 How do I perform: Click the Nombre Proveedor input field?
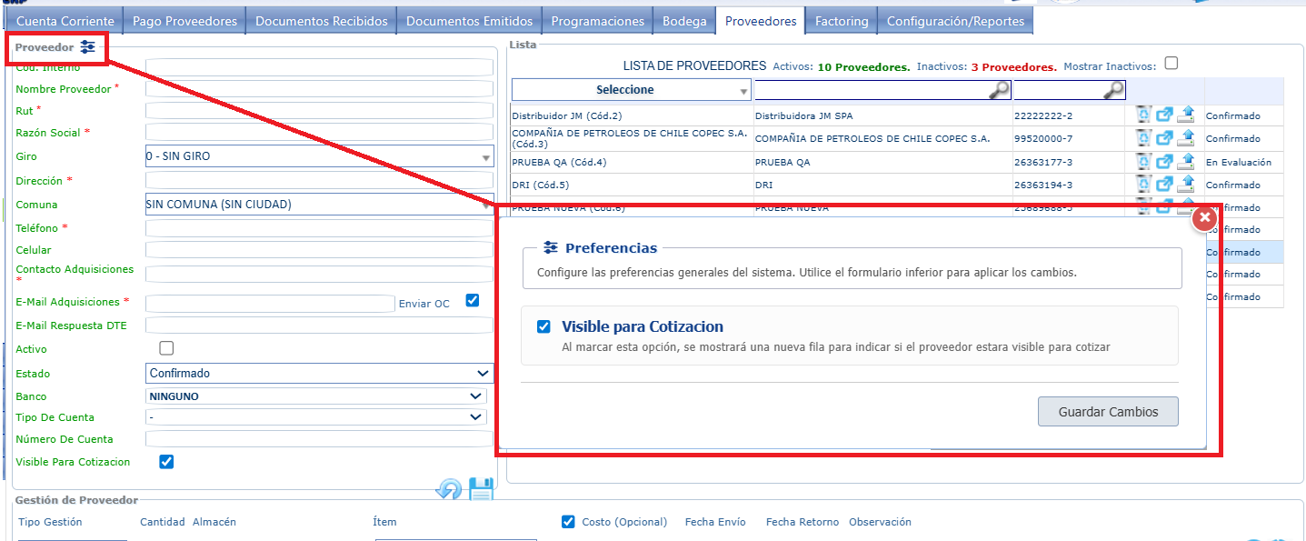319,89
